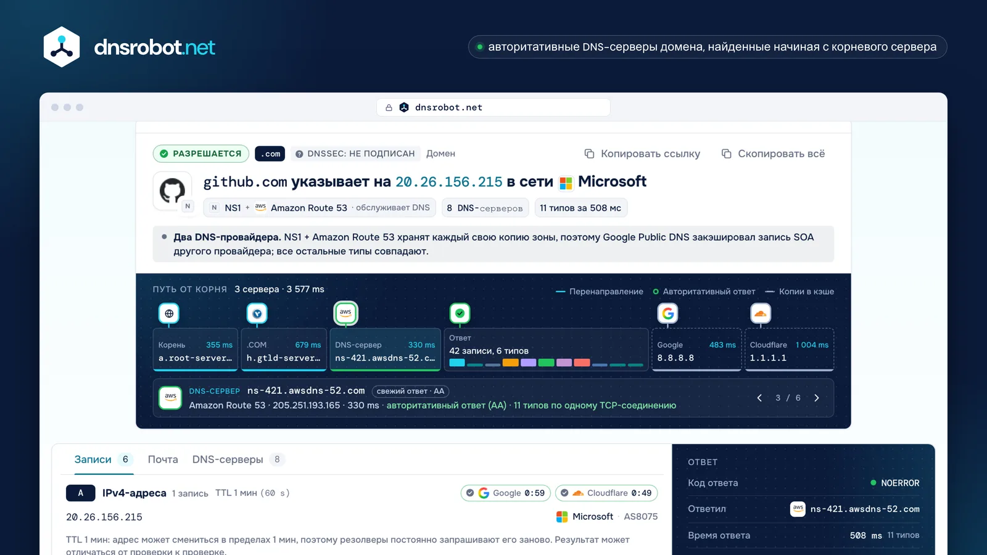
Task: Click the dnsrobot.net address bar
Action: coord(493,107)
